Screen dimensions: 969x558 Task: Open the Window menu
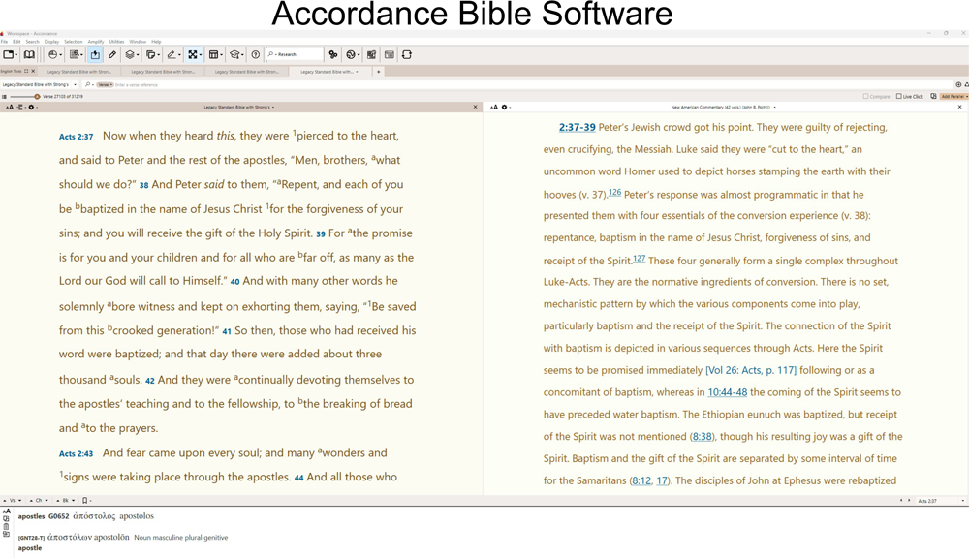[138, 42]
